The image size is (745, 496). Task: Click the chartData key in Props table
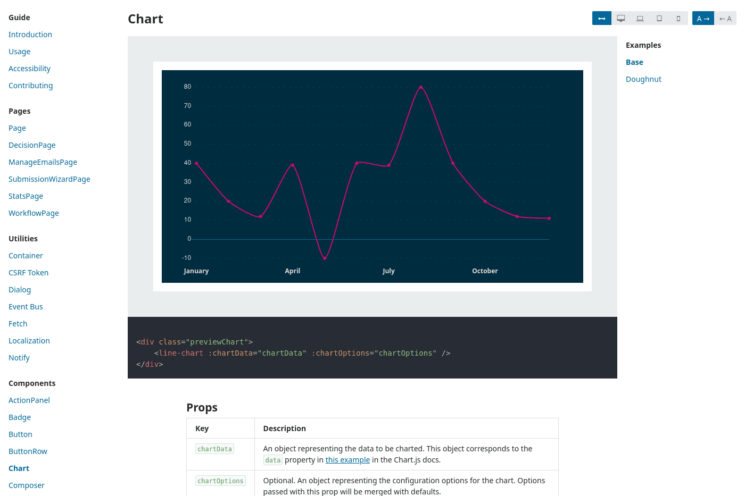click(x=214, y=449)
